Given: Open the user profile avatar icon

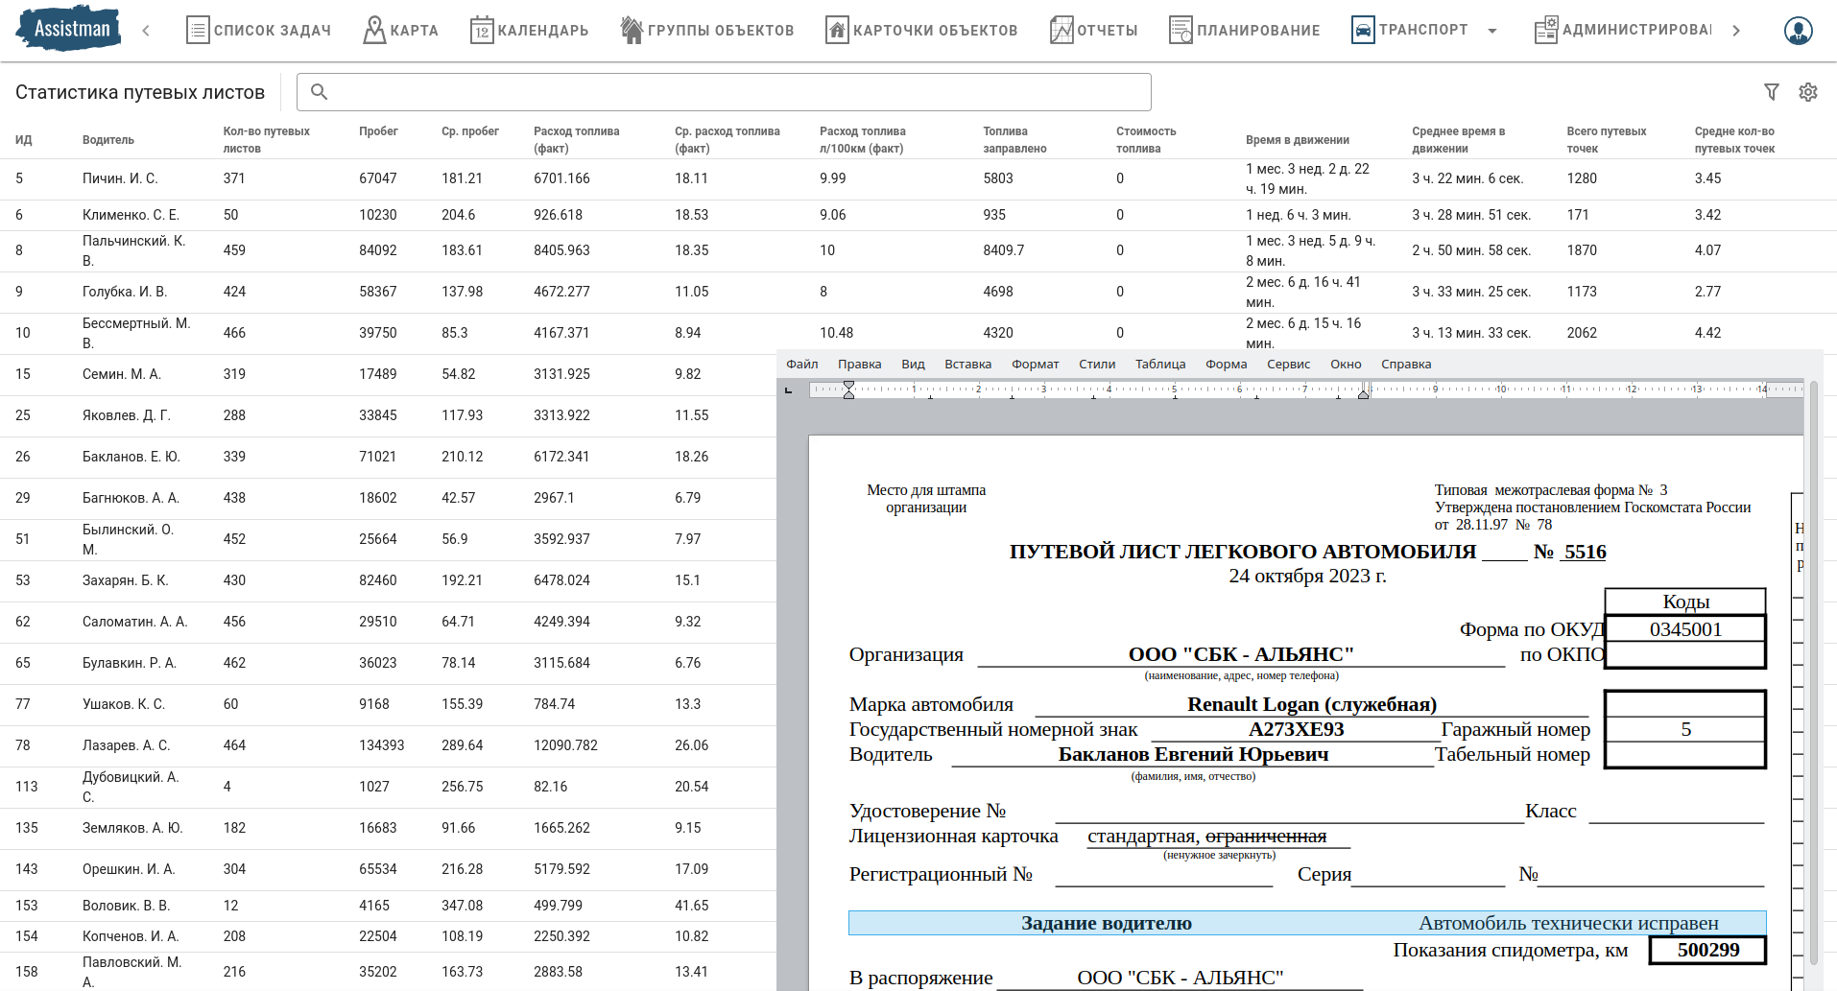Looking at the screenshot, I should (1798, 31).
